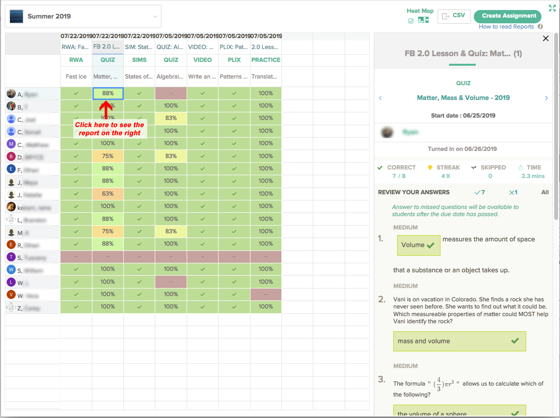This screenshot has height=418, width=560.
Task: Open How to read Reports link
Action: (506, 27)
